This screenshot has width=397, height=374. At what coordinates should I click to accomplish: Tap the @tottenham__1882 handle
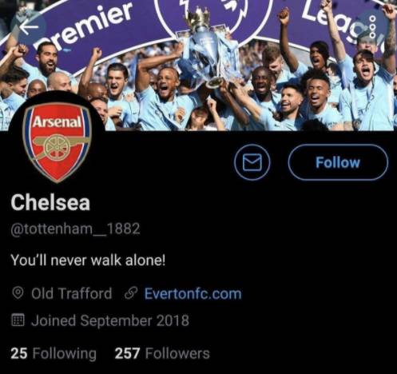point(75,229)
